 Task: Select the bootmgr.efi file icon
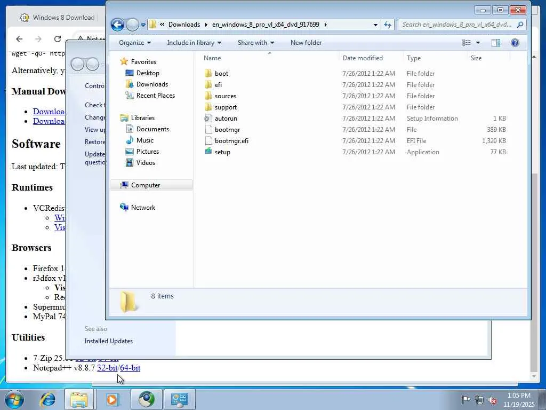[x=208, y=140]
